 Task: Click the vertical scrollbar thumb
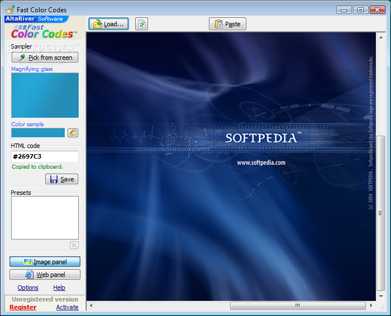381,213
